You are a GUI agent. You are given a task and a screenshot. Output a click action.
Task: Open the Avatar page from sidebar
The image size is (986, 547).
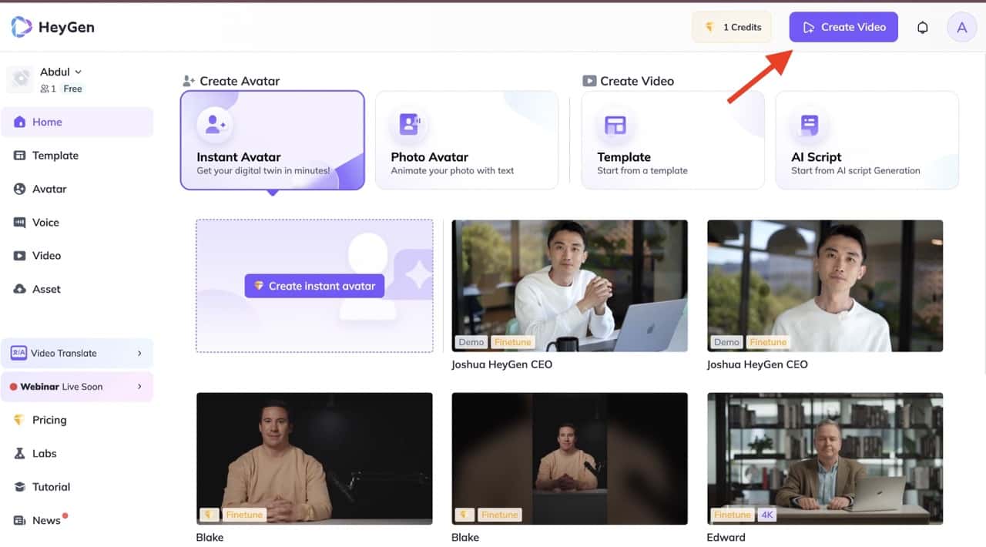pos(48,189)
